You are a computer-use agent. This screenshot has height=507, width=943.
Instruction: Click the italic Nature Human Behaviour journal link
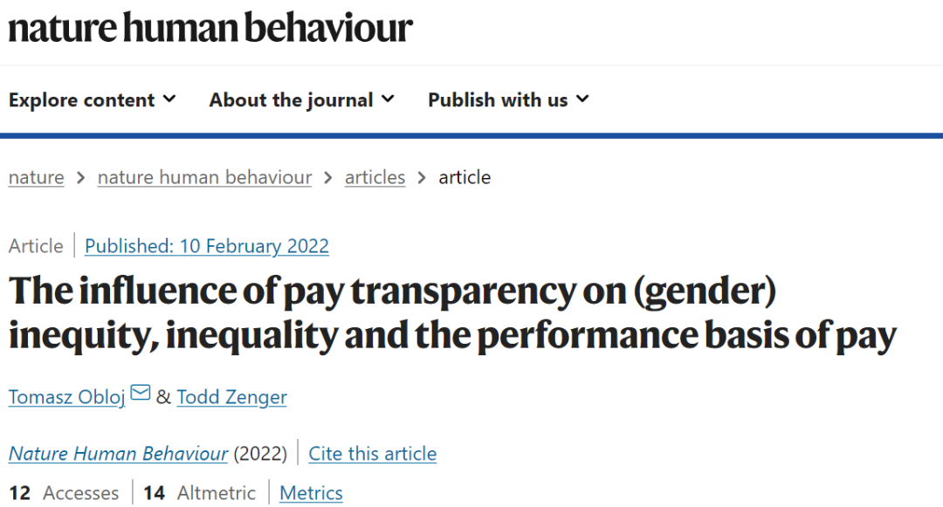118,454
